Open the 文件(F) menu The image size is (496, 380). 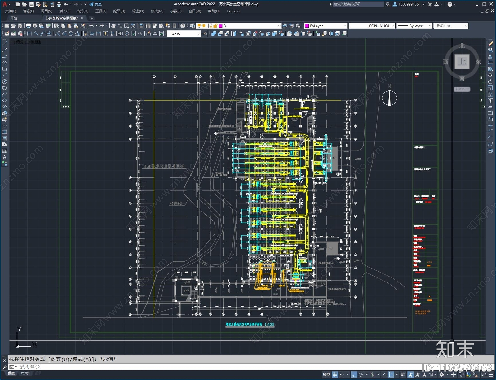coord(11,11)
